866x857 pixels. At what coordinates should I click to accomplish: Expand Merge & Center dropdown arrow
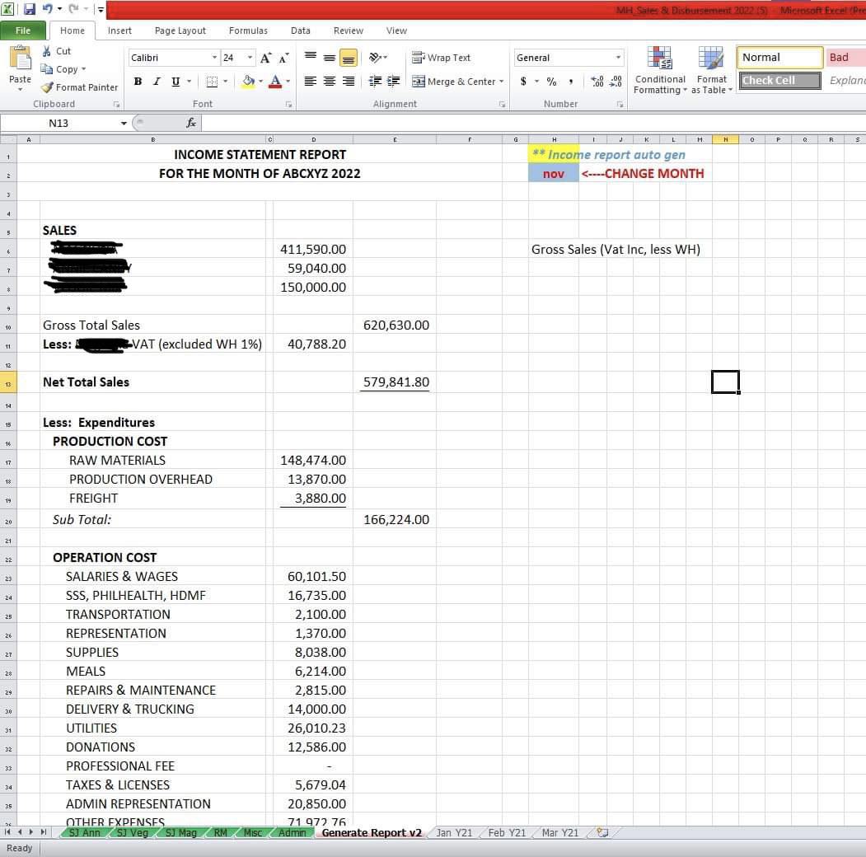(502, 82)
